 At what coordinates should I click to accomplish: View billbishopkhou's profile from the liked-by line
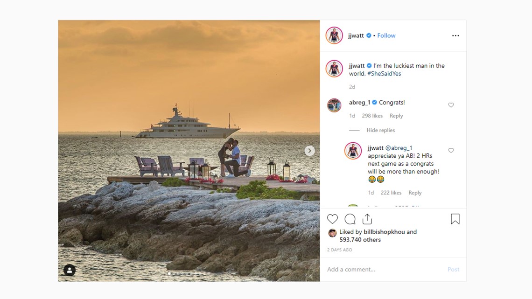coord(384,232)
